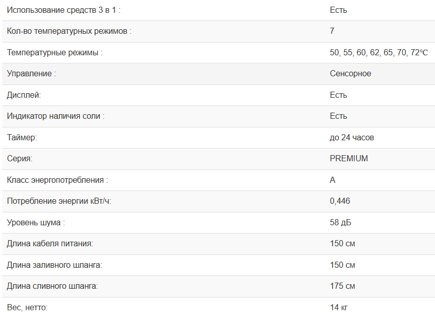Click the 'Сенсорное' value
Viewport: 435px width, 320px height.
(x=351, y=74)
